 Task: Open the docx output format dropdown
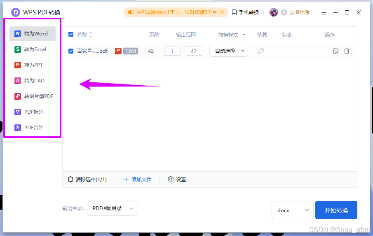click(292, 210)
